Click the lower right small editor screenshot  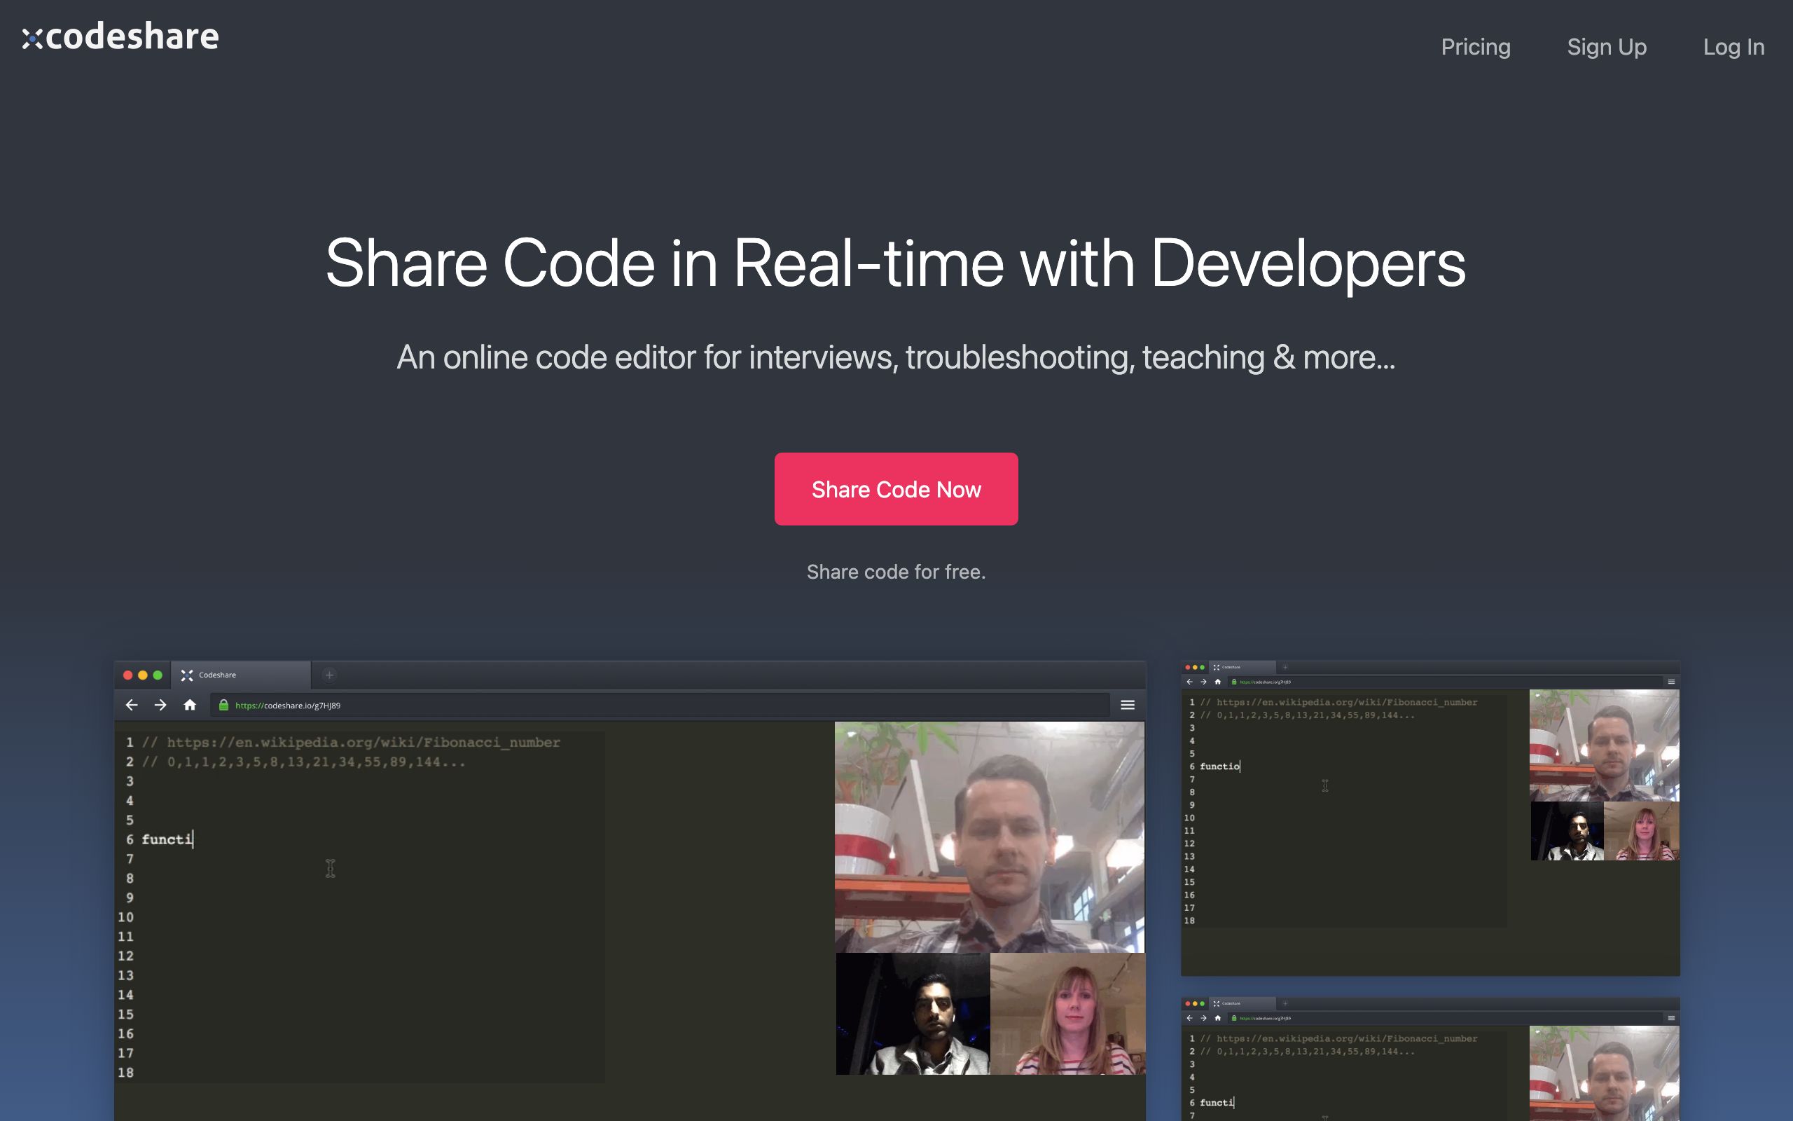click(1430, 1059)
